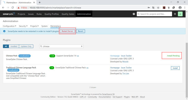Open the Administration navbar item
The height and width of the screenshot is (100, 188).
pos(84,14)
